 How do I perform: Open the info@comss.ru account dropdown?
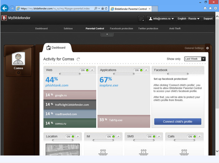coord(161,18)
